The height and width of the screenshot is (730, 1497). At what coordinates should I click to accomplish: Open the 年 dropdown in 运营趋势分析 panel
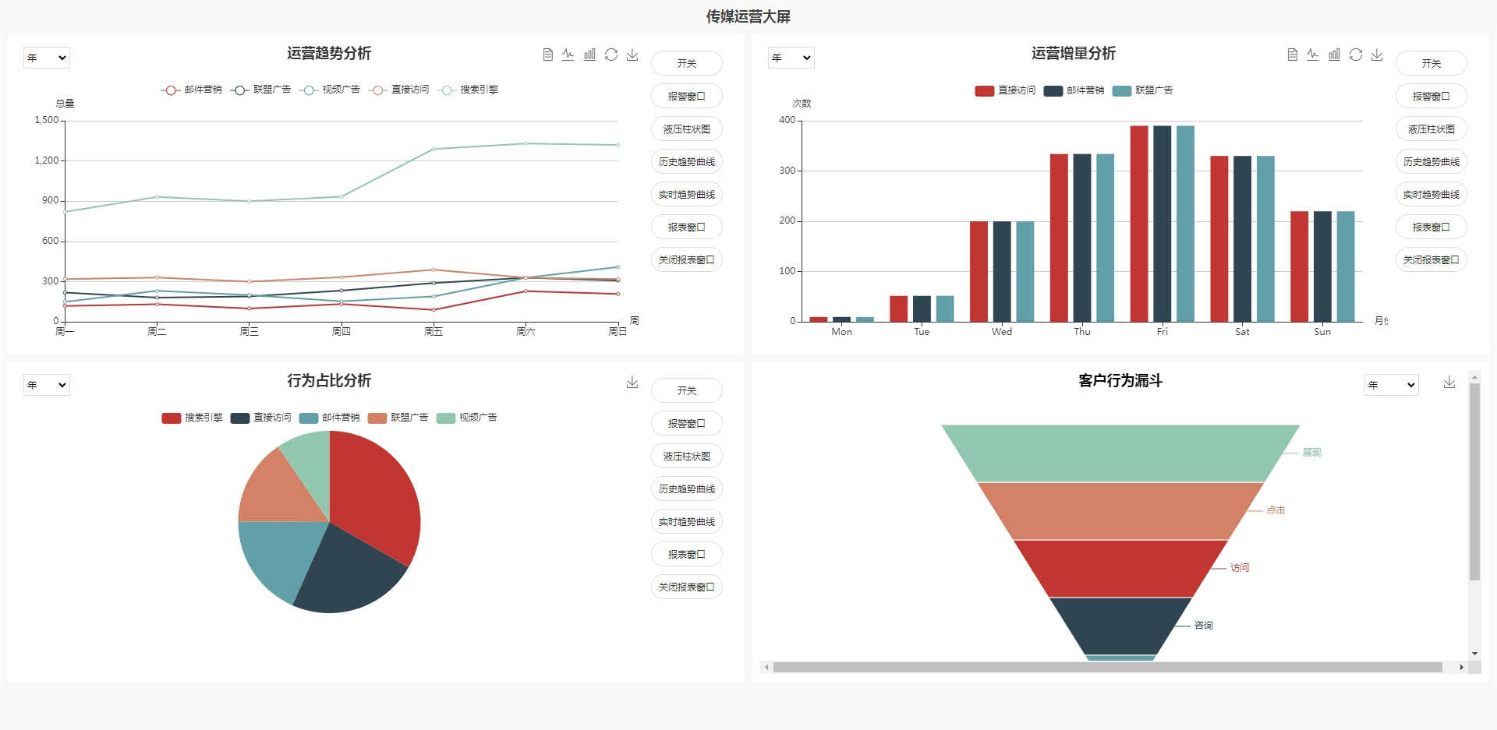pos(47,58)
